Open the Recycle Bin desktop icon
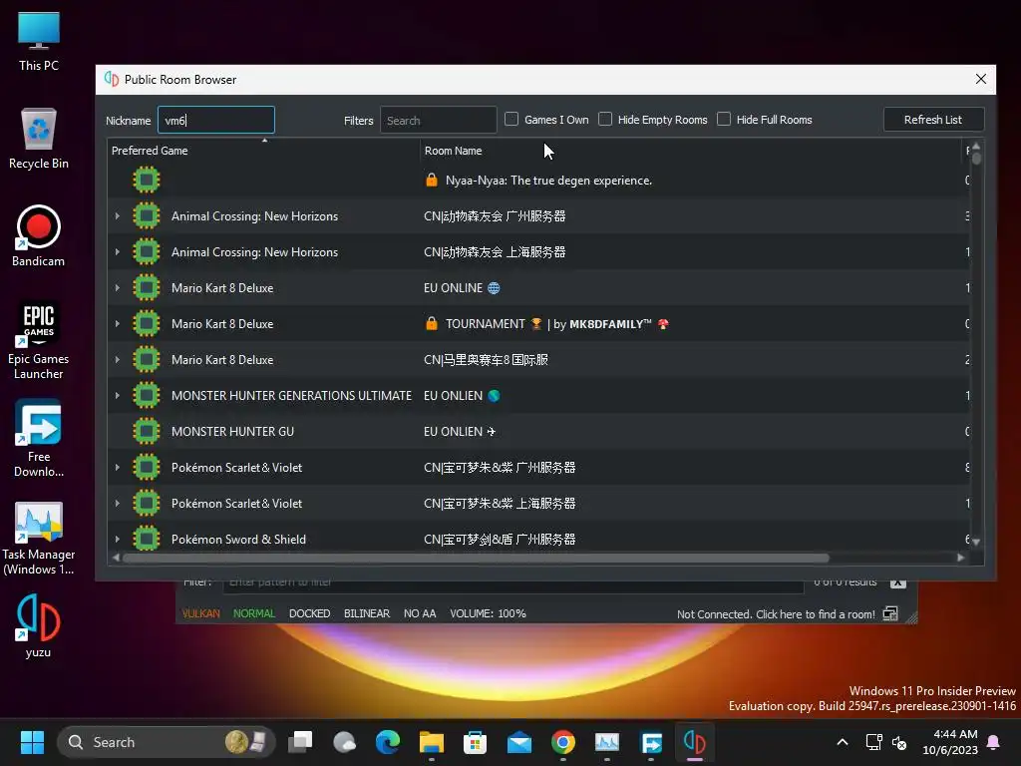Screen dimensions: 1021x766 39,139
